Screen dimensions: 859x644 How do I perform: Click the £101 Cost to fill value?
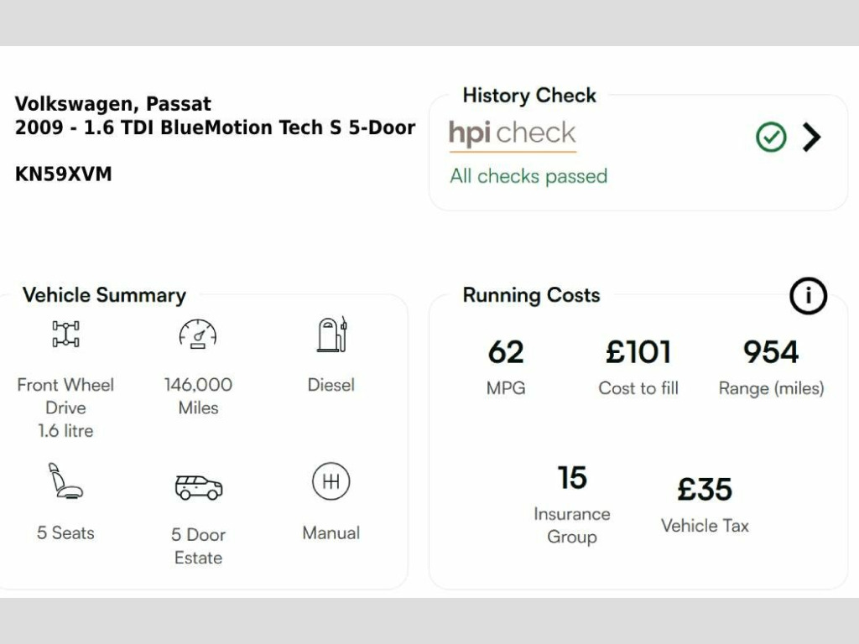click(638, 352)
